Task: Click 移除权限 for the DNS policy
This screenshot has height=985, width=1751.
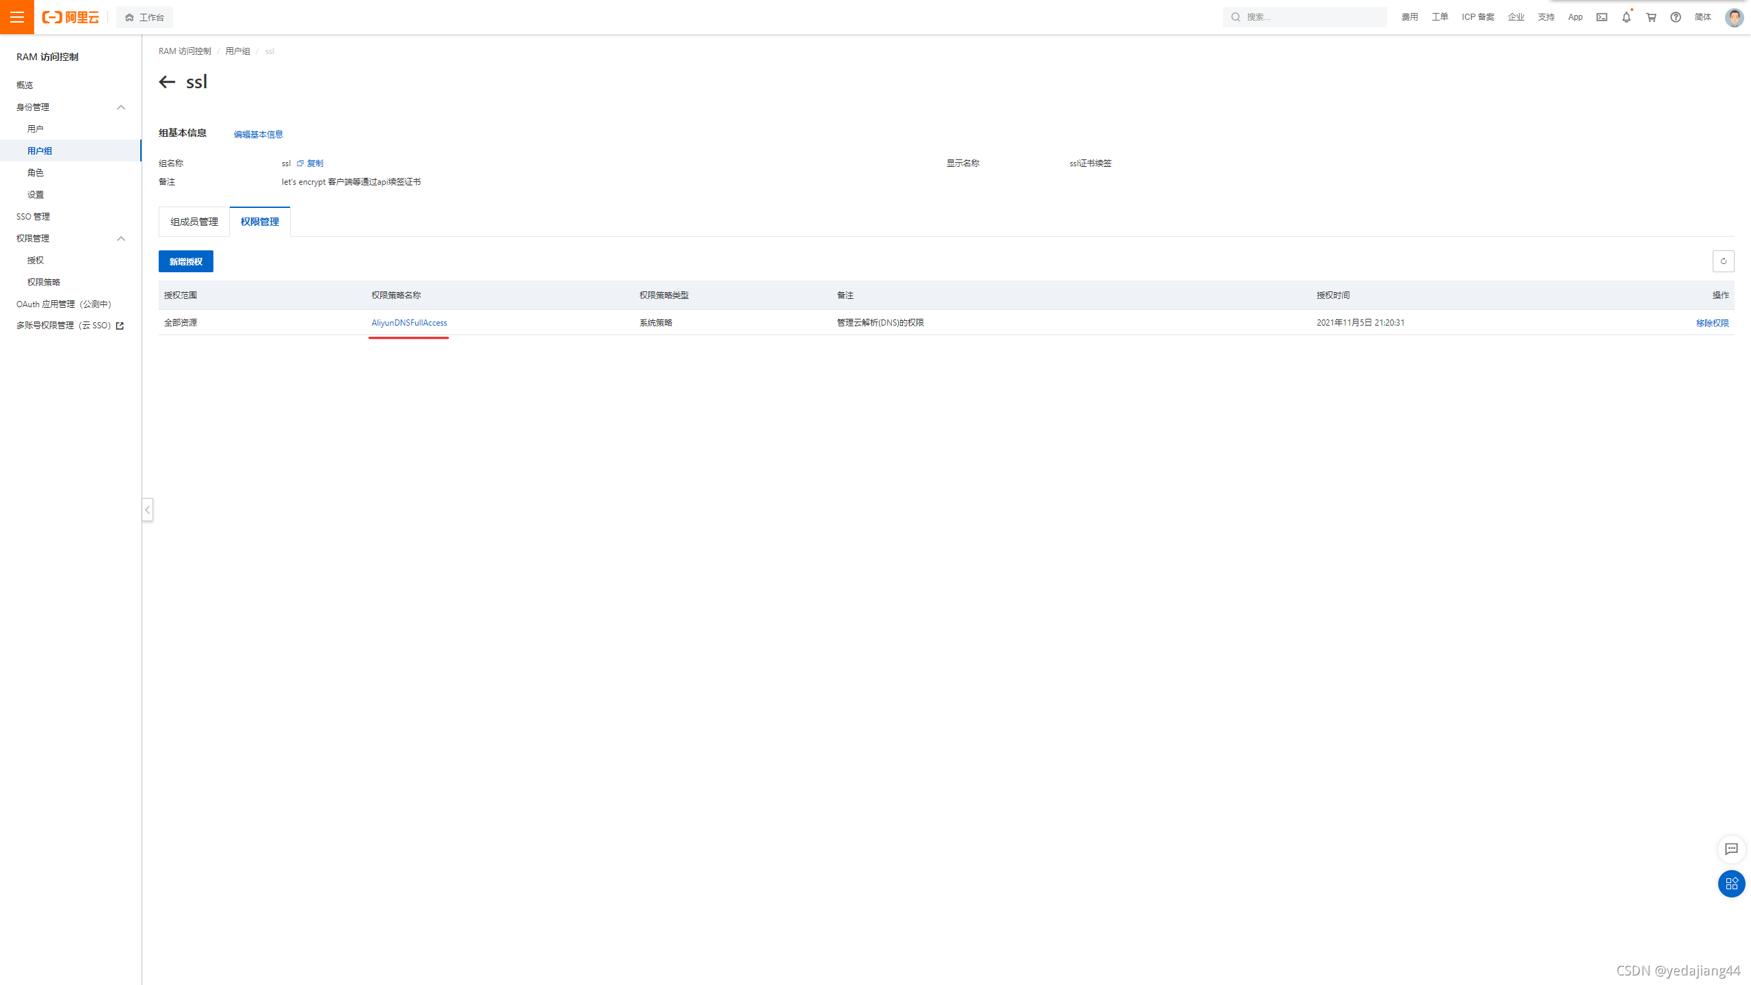Action: pyautogui.click(x=1711, y=323)
